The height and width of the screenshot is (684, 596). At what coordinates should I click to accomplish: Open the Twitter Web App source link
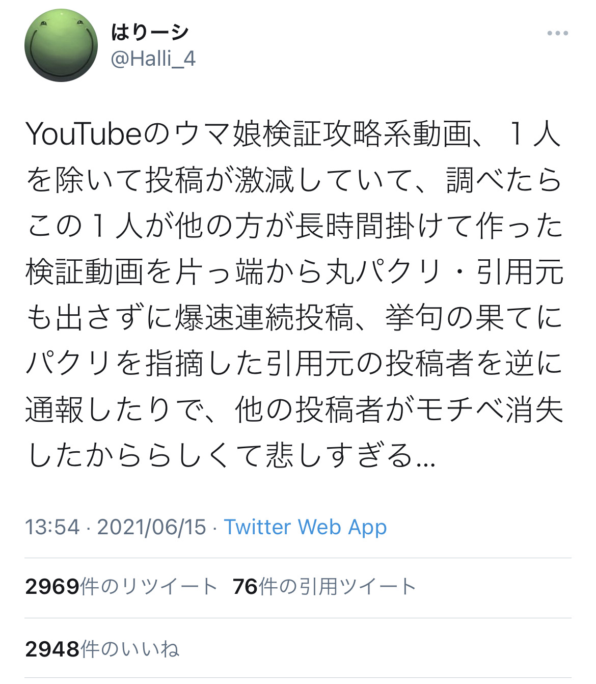[305, 527]
